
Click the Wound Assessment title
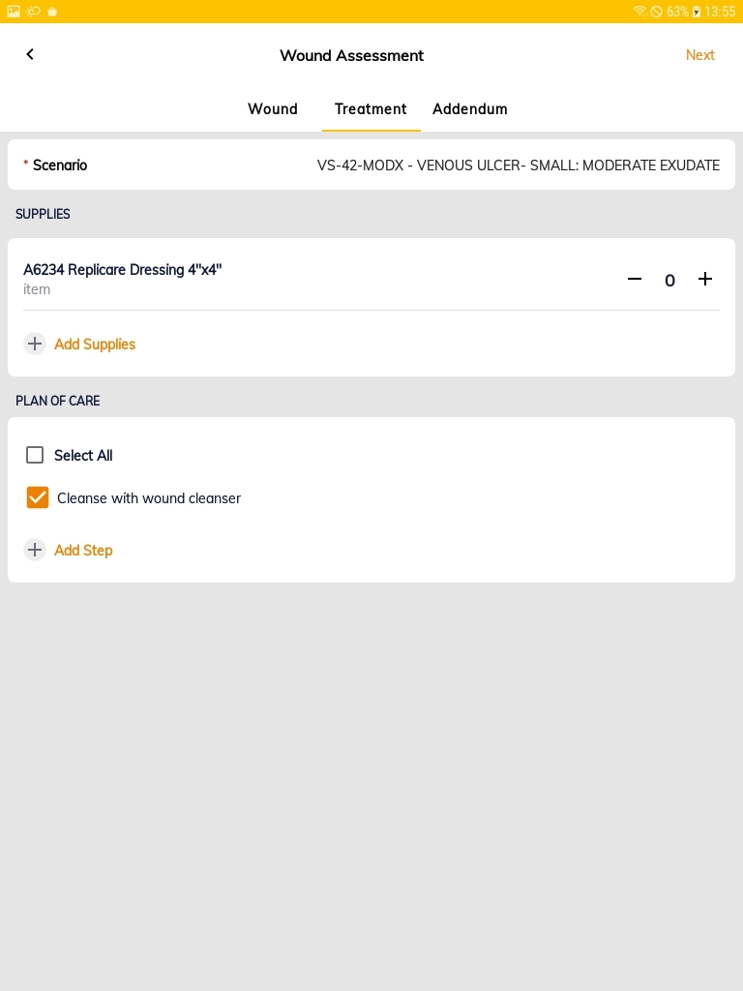click(x=352, y=55)
